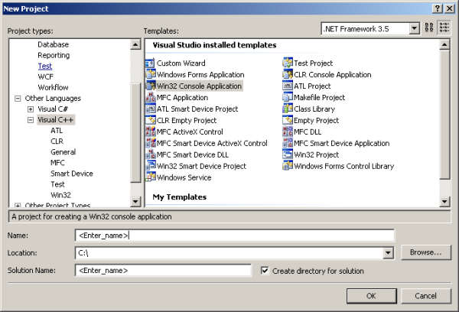Screen dimensions: 459x312
Task: Switch templates to large icons view
Action: pyautogui.click(x=429, y=28)
